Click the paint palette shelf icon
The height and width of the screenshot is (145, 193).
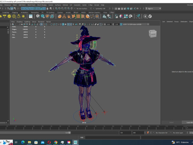(131, 17)
